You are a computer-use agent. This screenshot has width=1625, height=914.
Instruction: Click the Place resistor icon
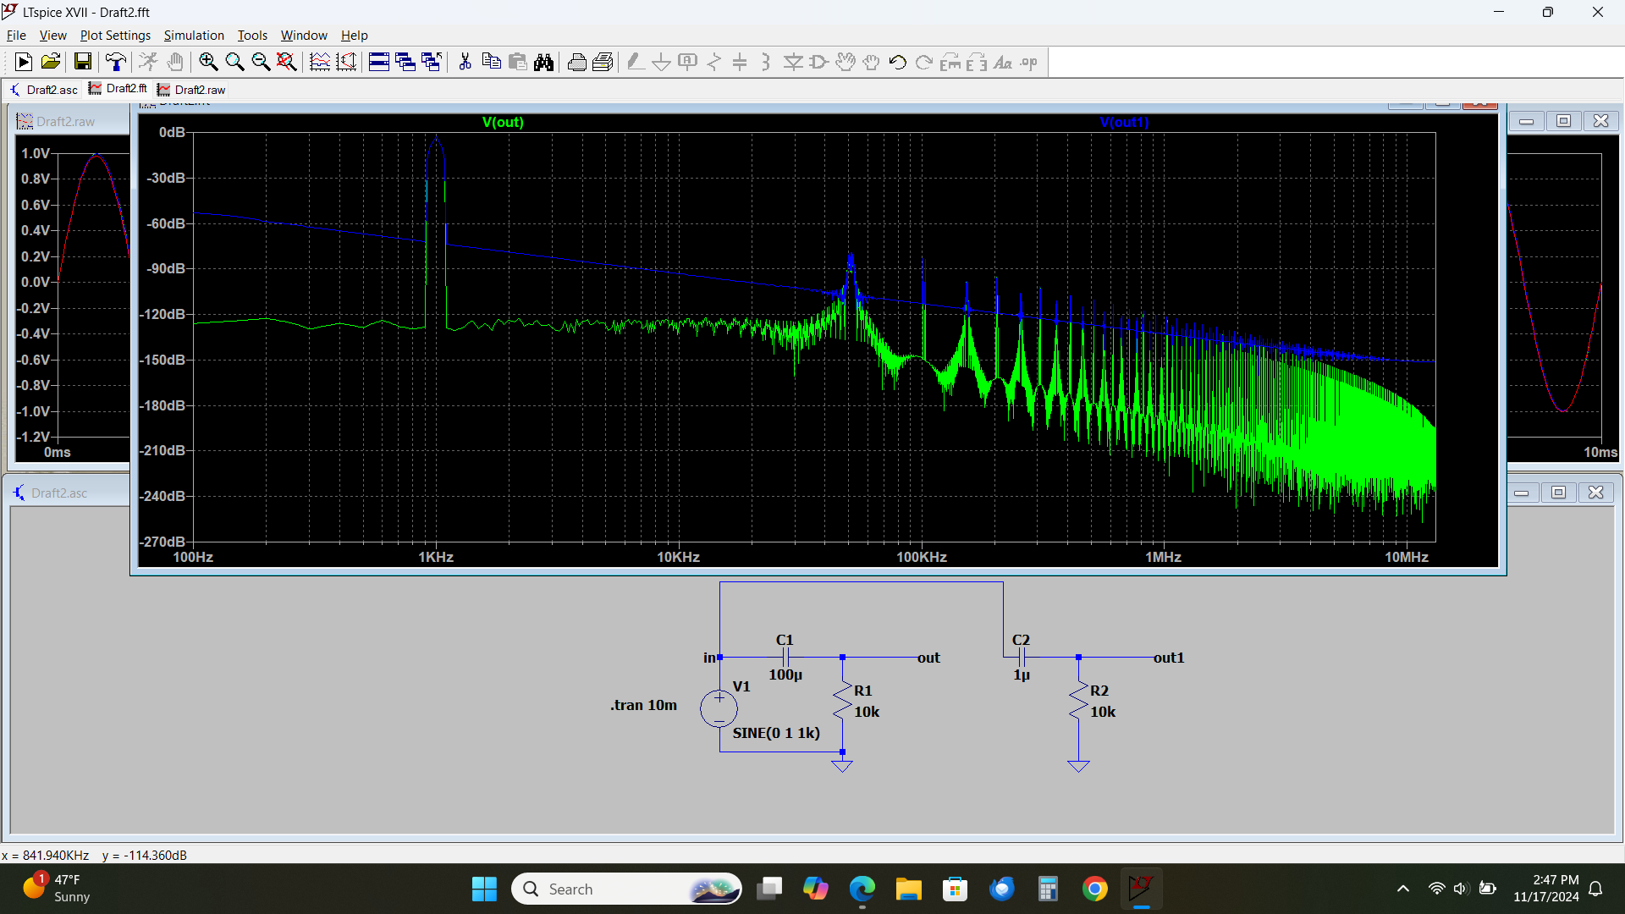coord(714,62)
